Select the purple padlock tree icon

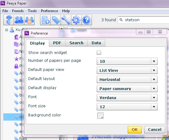16,66
